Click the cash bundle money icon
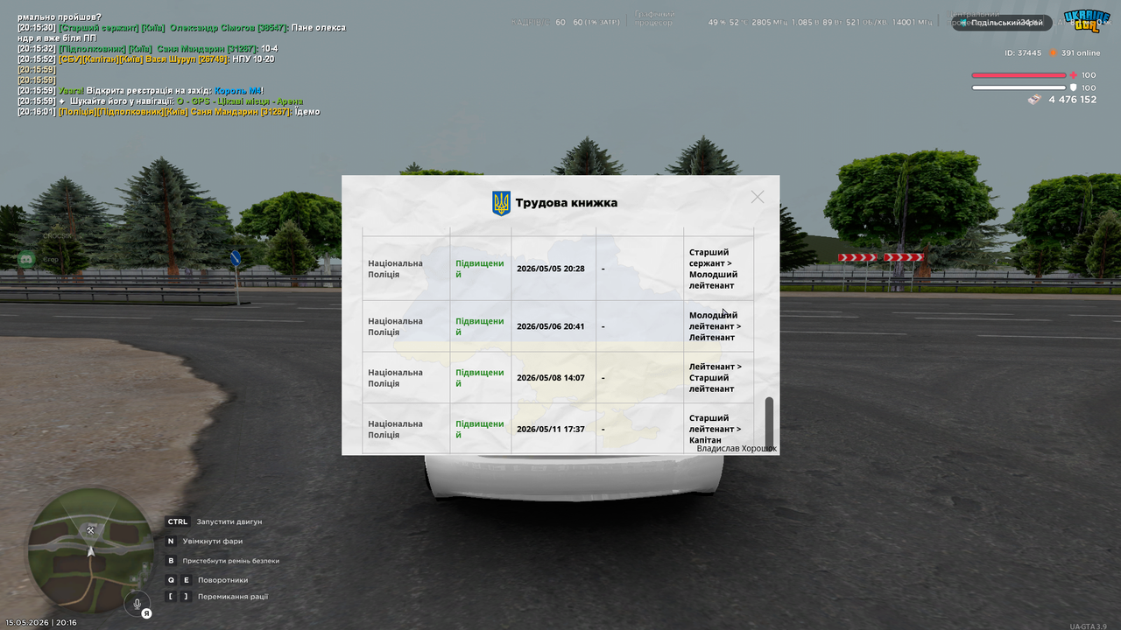This screenshot has height=630, width=1121. 1034,100
